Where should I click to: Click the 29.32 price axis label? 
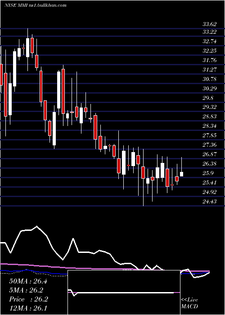(x=210, y=107)
